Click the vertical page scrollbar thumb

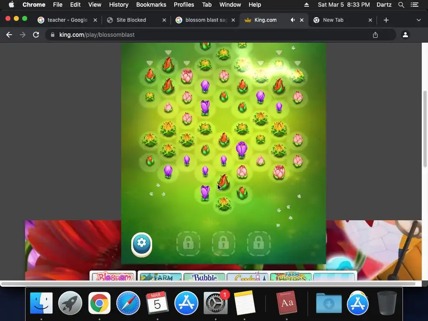point(425,129)
